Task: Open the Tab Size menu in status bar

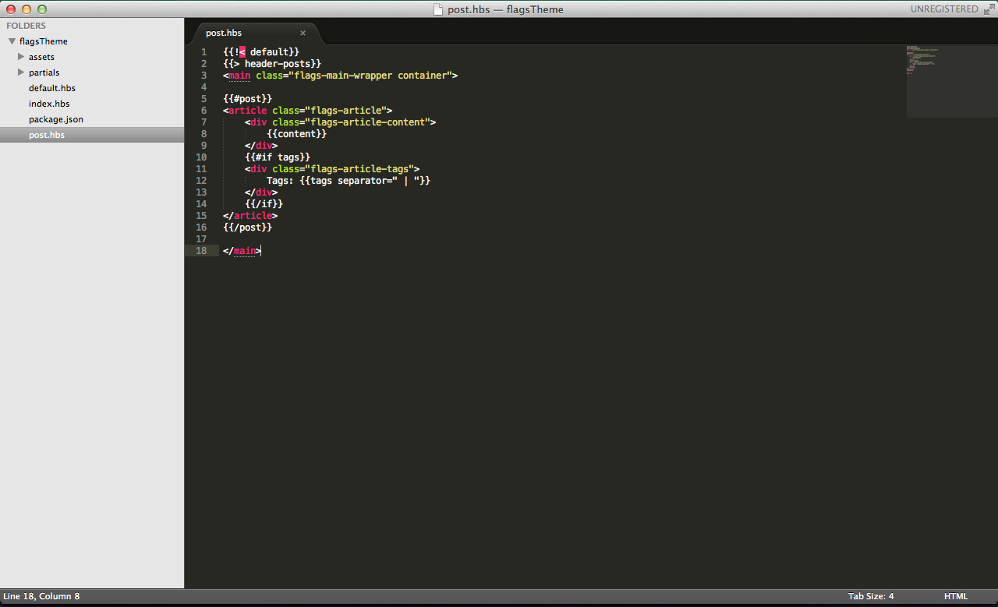Action: tap(871, 596)
